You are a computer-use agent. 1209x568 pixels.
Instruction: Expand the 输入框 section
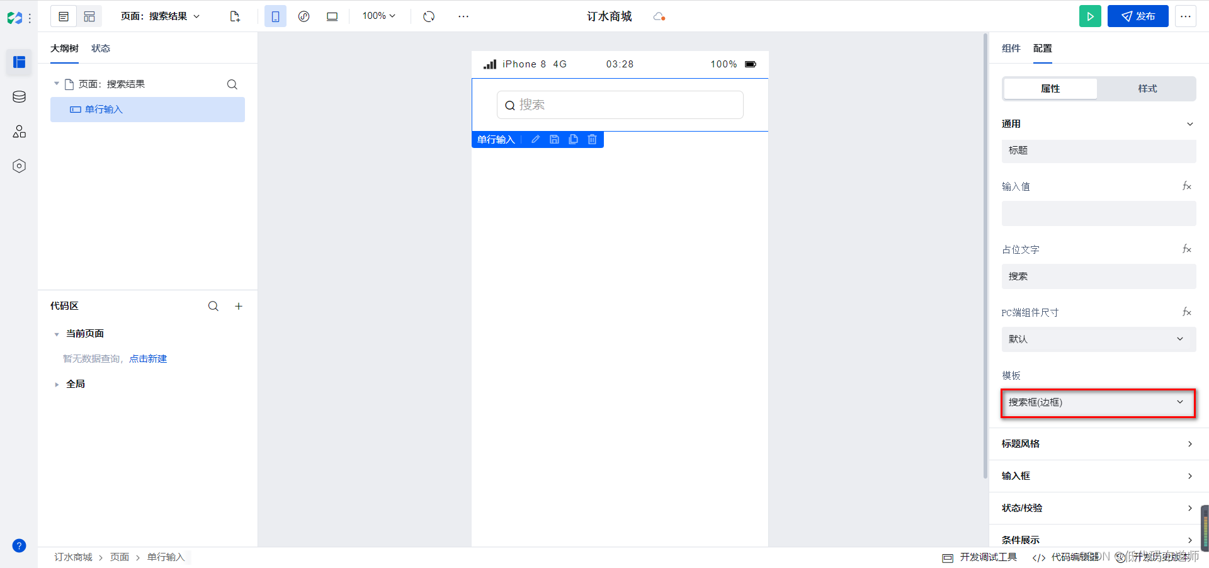pos(1099,476)
